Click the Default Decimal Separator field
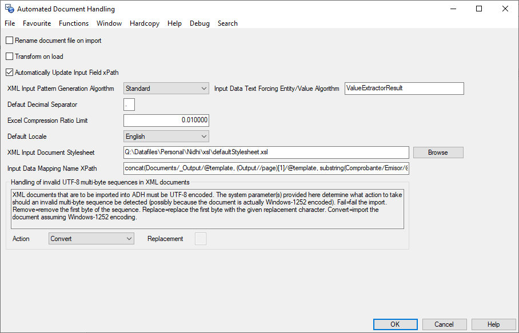The height and width of the screenshot is (333, 519). tap(129, 105)
